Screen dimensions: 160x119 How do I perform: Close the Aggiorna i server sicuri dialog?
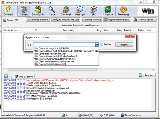[130, 36]
